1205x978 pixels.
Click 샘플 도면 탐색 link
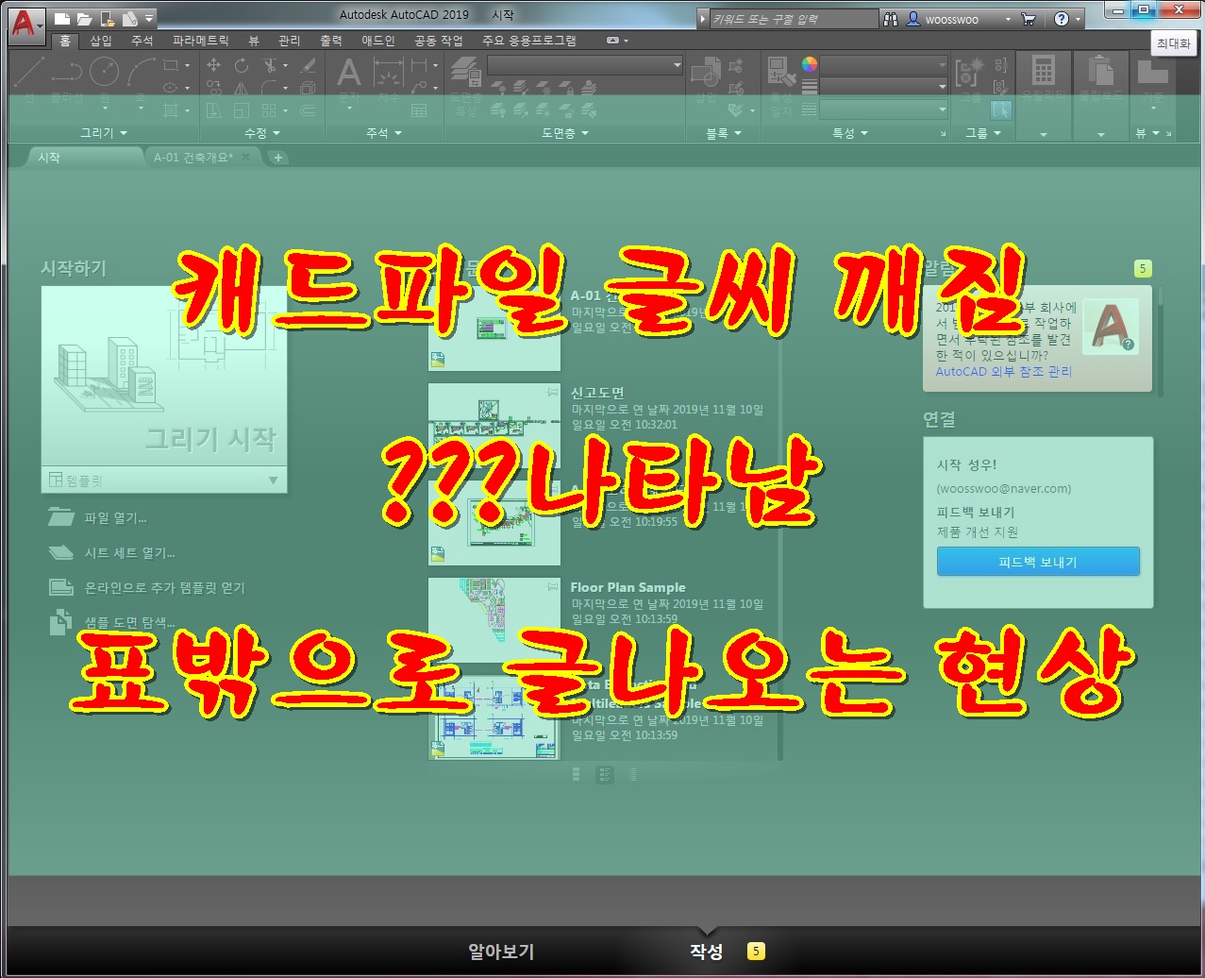tap(130, 622)
